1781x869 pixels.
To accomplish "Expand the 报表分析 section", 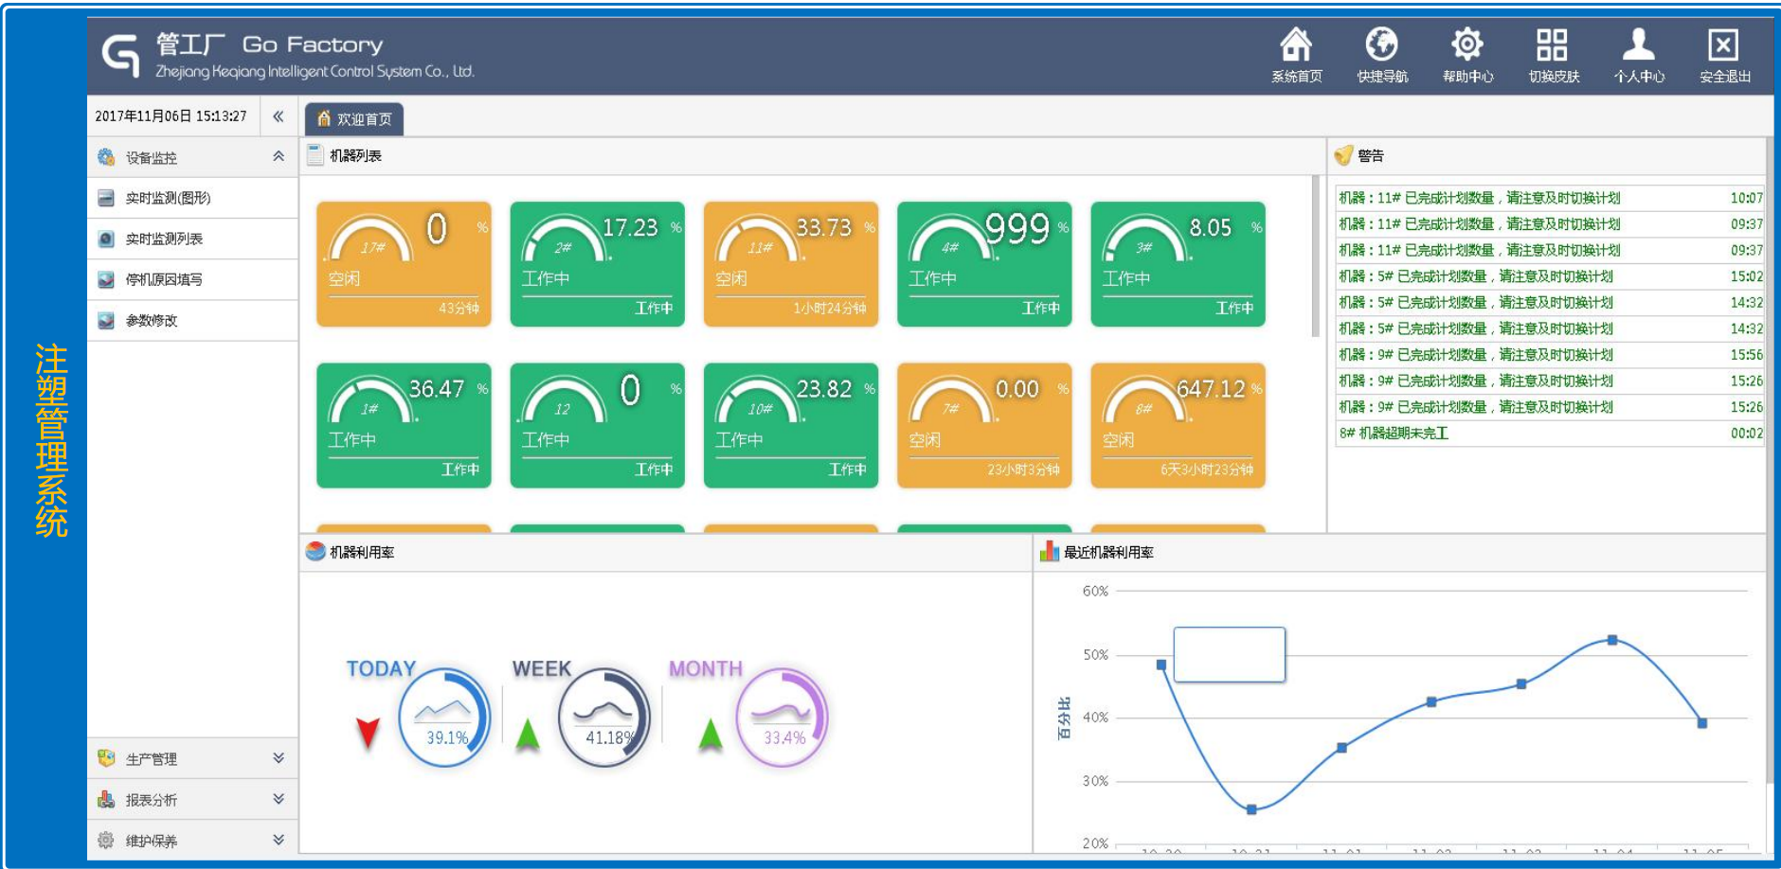I will point(279,799).
